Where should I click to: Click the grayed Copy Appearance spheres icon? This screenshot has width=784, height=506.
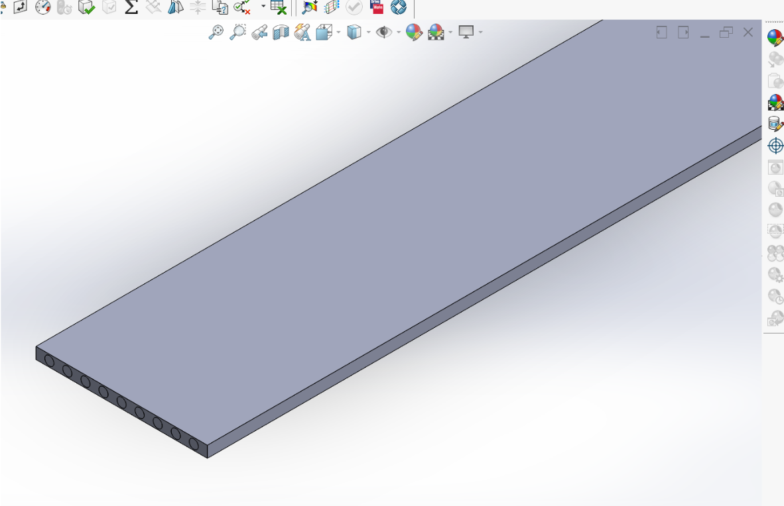775,60
